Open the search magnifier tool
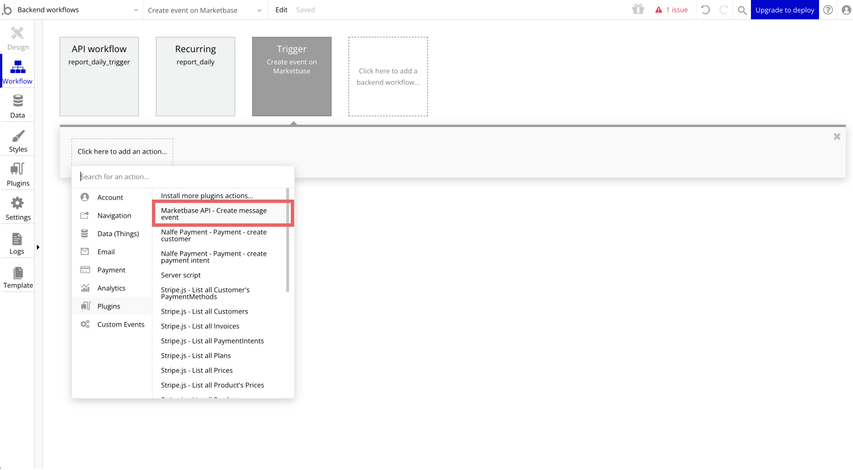Screen dimensions: 853x470 tap(742, 10)
